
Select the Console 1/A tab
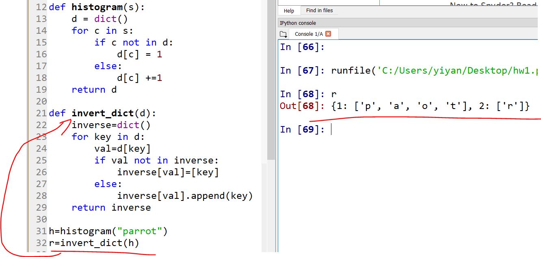click(309, 34)
